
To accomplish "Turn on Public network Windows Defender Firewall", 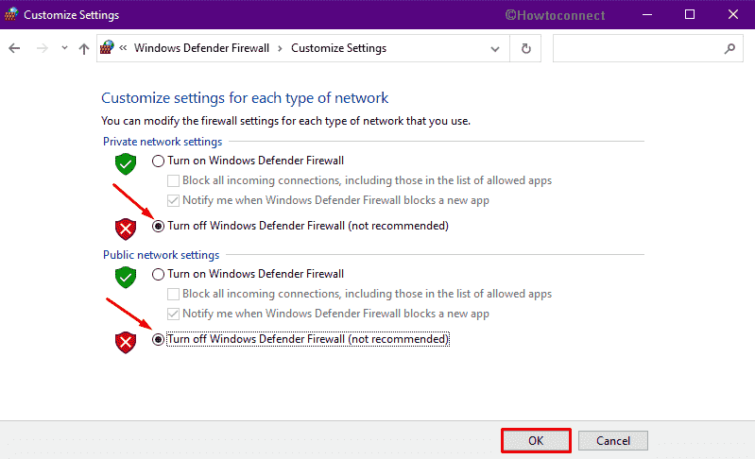I will 158,274.
